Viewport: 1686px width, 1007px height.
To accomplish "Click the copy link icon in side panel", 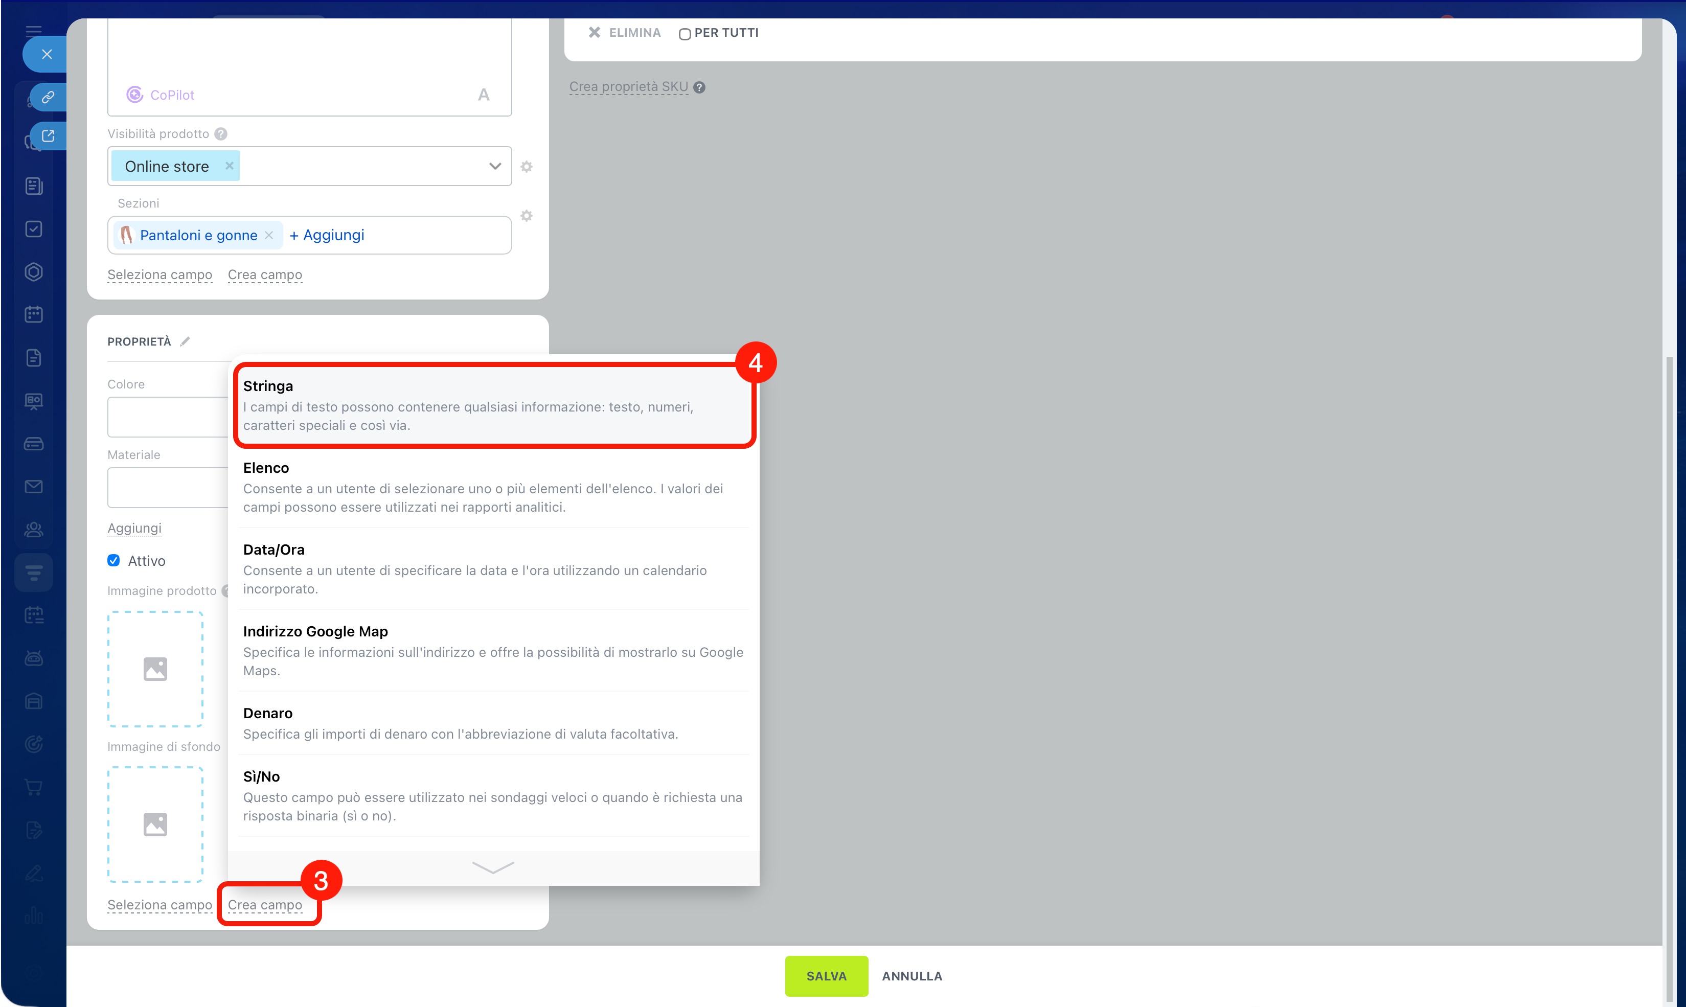I will 48,97.
